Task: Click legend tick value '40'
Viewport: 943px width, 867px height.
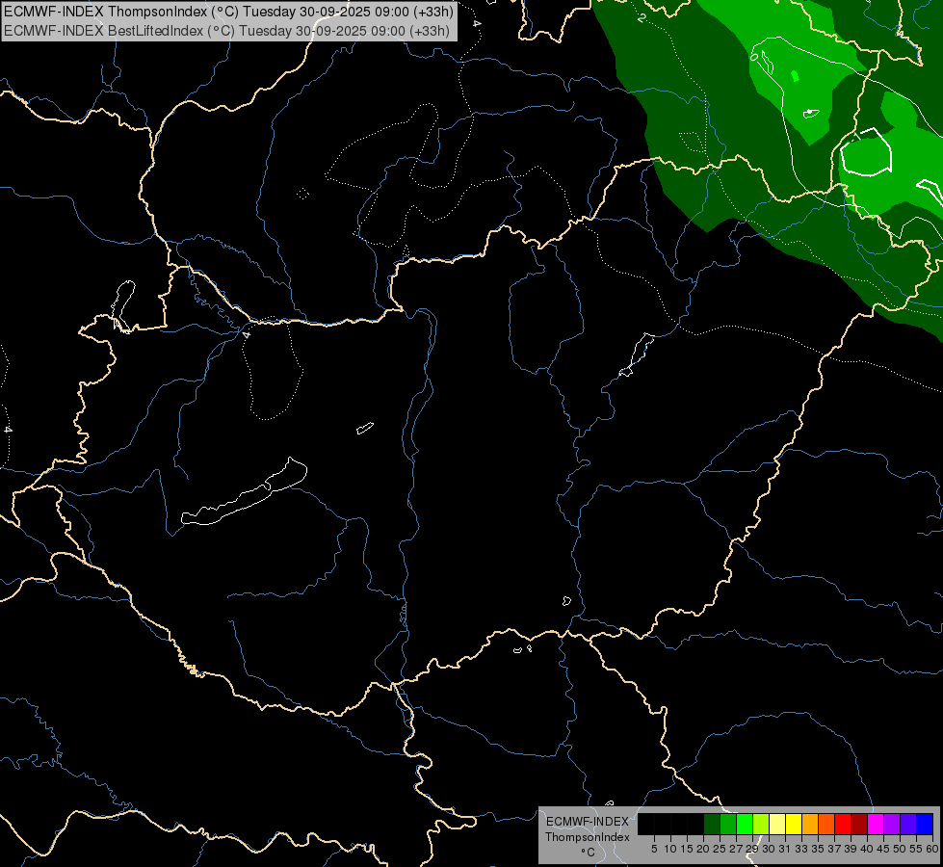Action: (x=867, y=849)
